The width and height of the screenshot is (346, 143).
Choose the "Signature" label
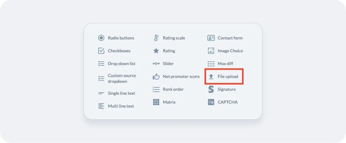click(x=227, y=89)
